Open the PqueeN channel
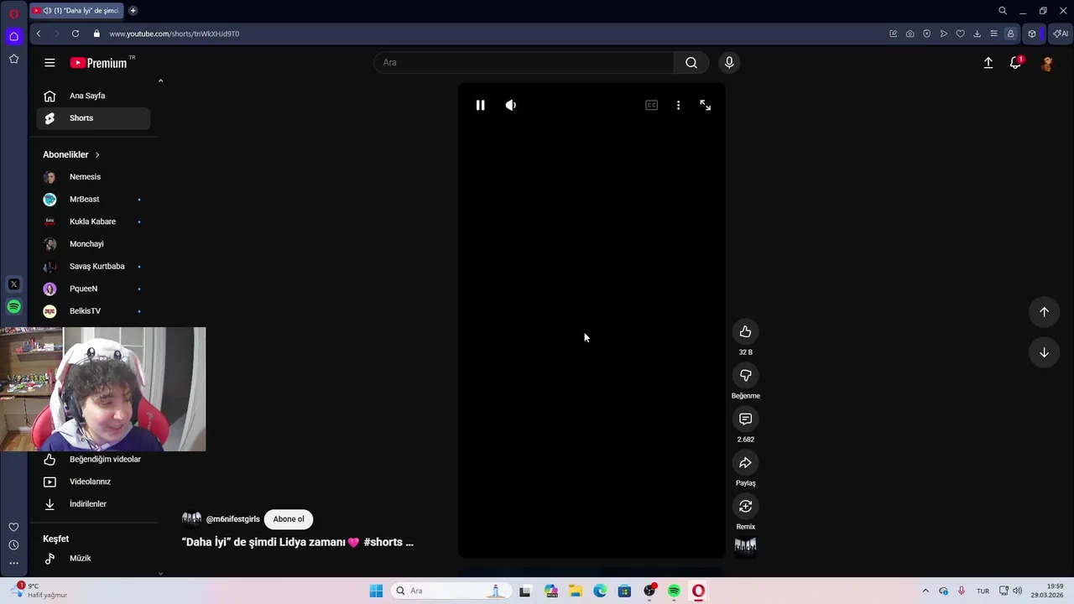 [93, 289]
